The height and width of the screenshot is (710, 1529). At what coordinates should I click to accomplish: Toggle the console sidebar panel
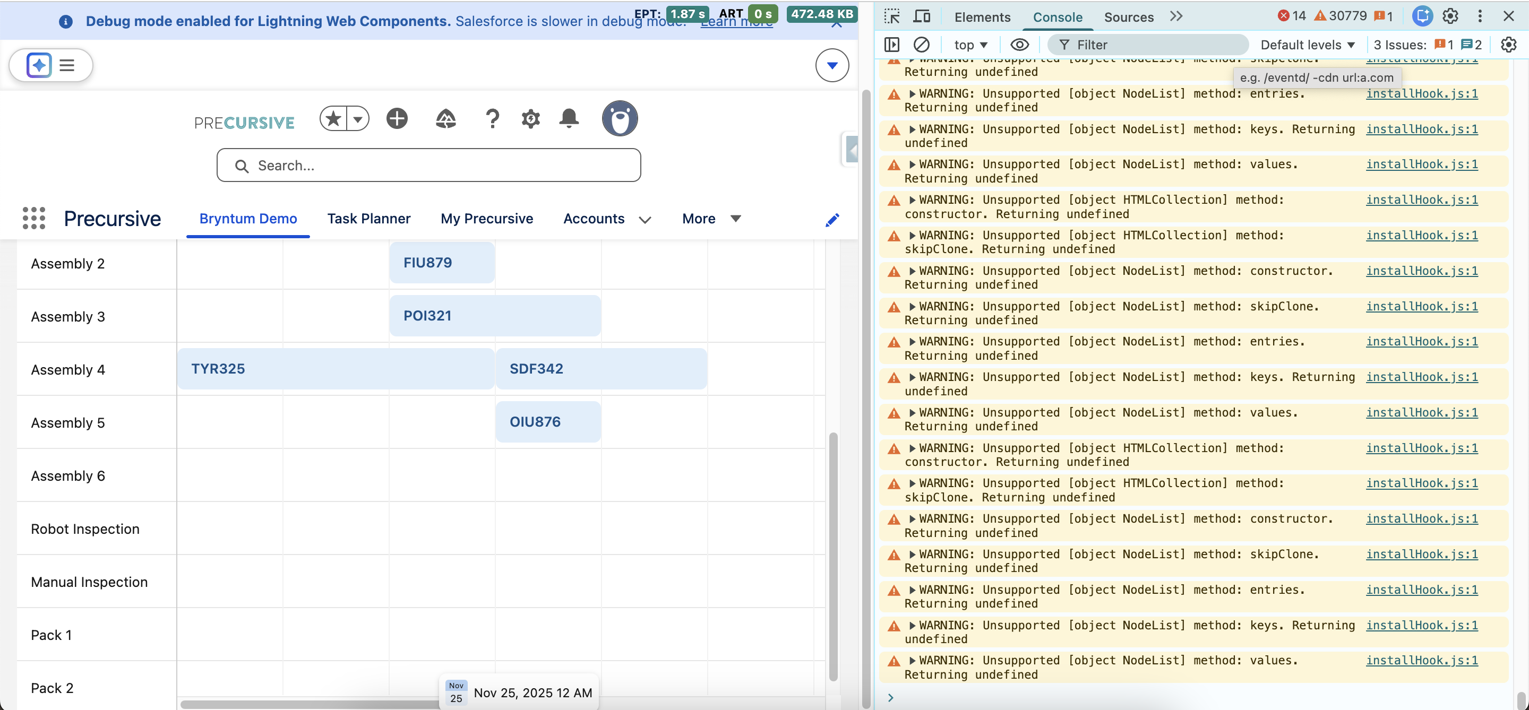click(891, 45)
